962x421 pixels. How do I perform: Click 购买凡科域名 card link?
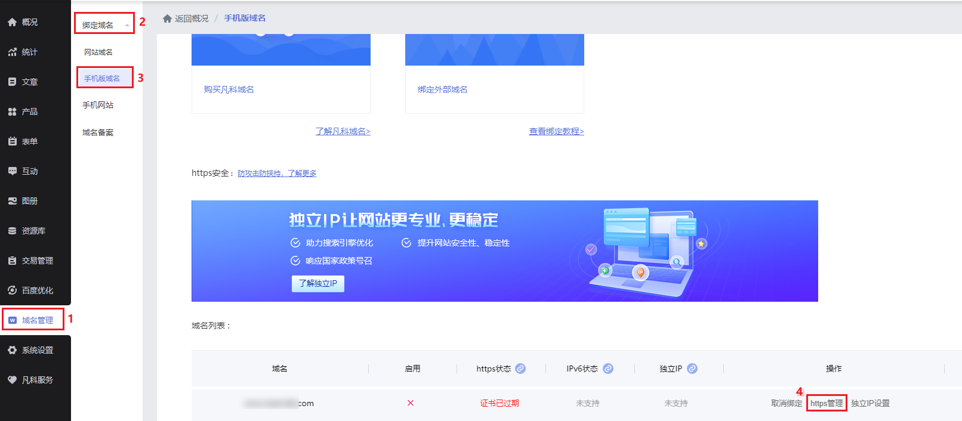(229, 89)
